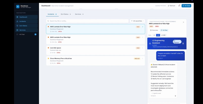Click Updated 14:55:50 timestamp in header
The image size is (203, 104).
[160, 6]
